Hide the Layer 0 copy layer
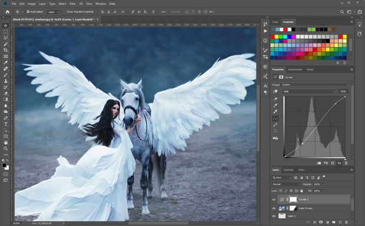Viewport: 365px width, 226px height. [x=274, y=208]
